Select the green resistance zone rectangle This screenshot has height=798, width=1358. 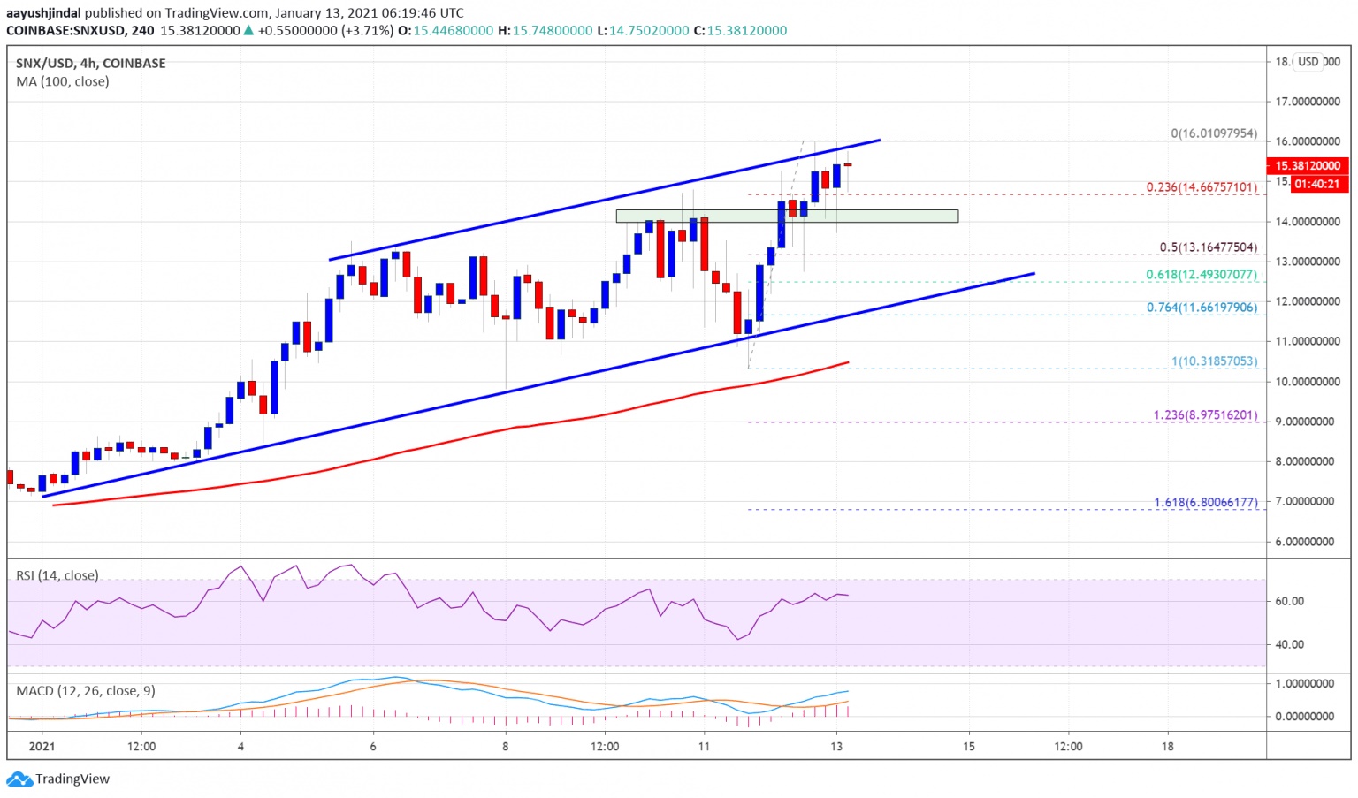pos(786,216)
